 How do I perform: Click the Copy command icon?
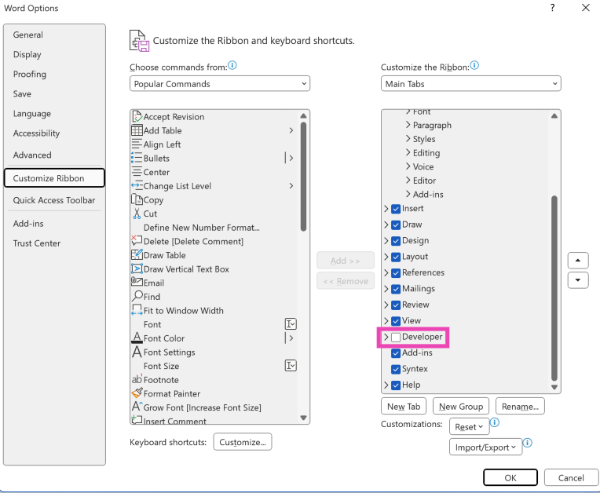[x=137, y=199]
